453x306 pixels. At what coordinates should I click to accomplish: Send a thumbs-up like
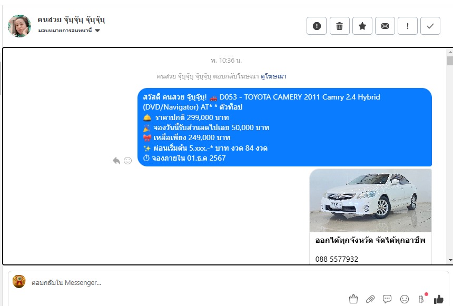click(x=438, y=299)
